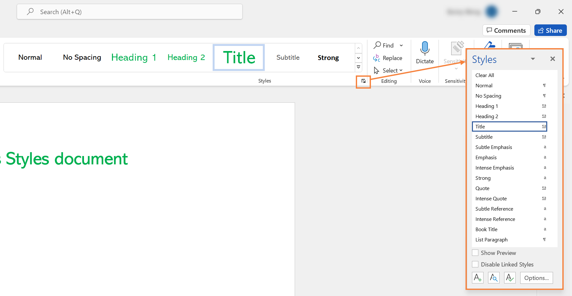Screen dimensions: 572x296
Task: Choose Intense Reference style
Action: (510, 219)
